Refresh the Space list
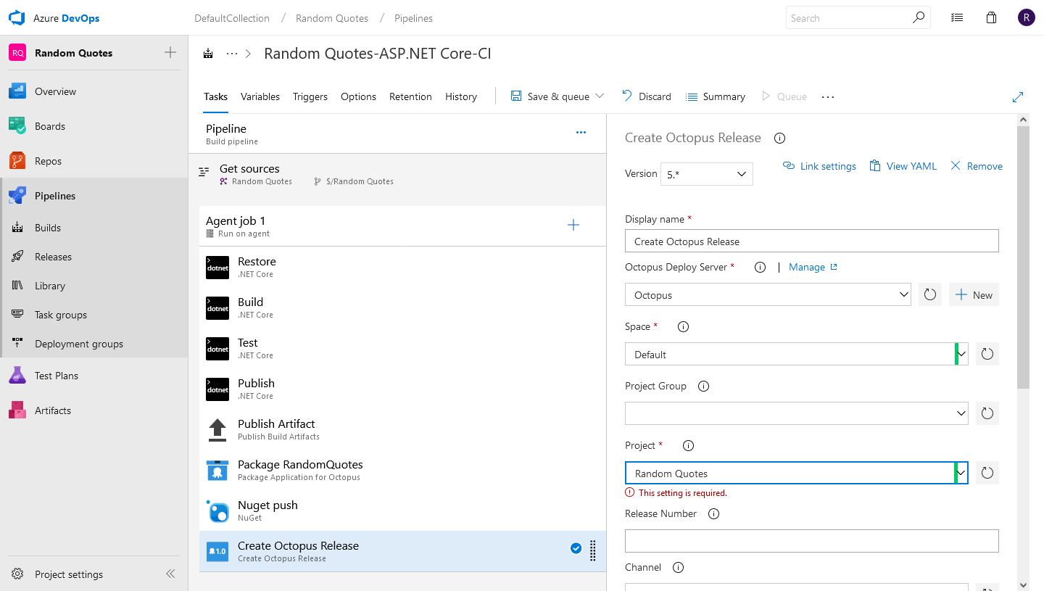 click(x=987, y=354)
